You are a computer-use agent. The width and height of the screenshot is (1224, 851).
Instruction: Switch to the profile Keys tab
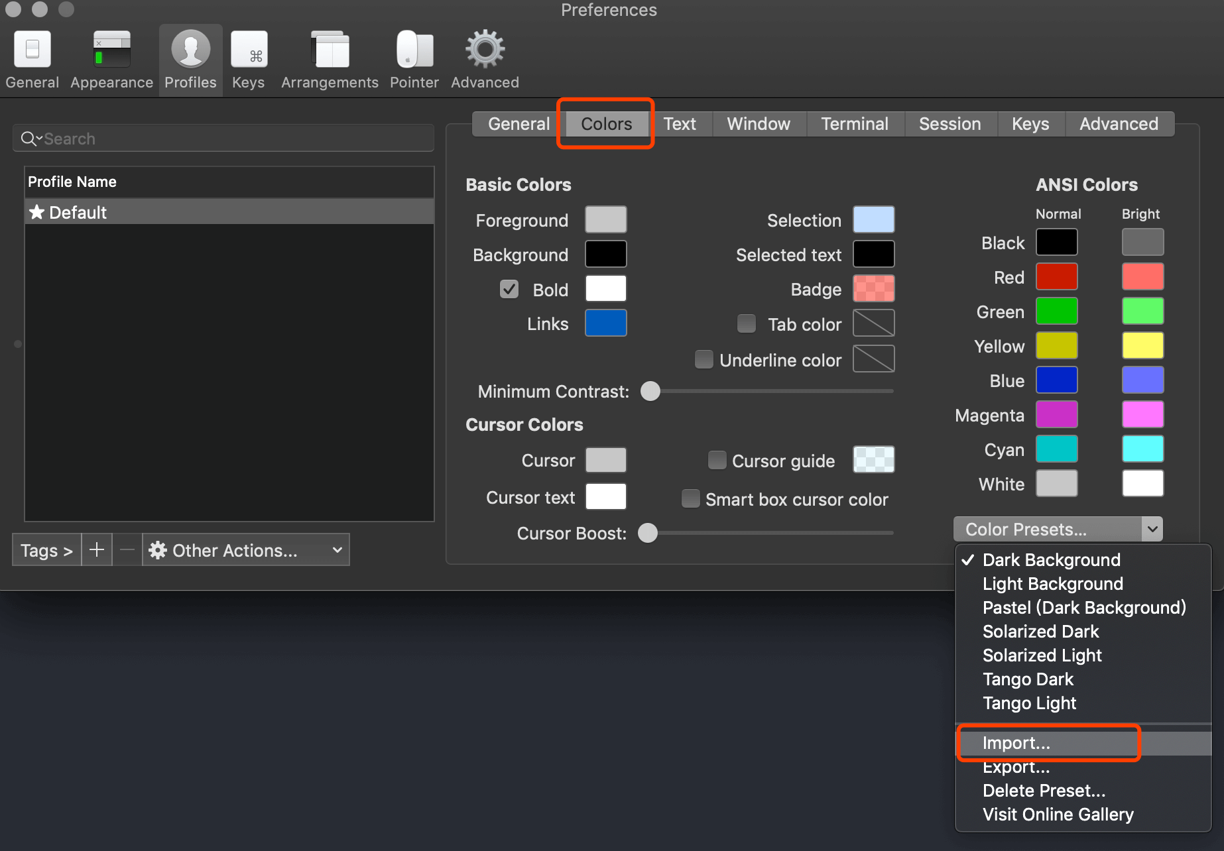pos(1030,124)
